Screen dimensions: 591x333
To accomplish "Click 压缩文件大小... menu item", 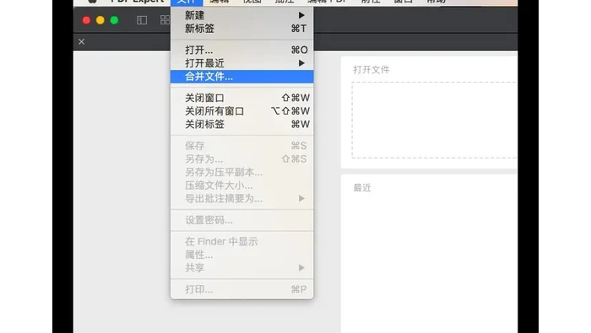I will 242,185.
